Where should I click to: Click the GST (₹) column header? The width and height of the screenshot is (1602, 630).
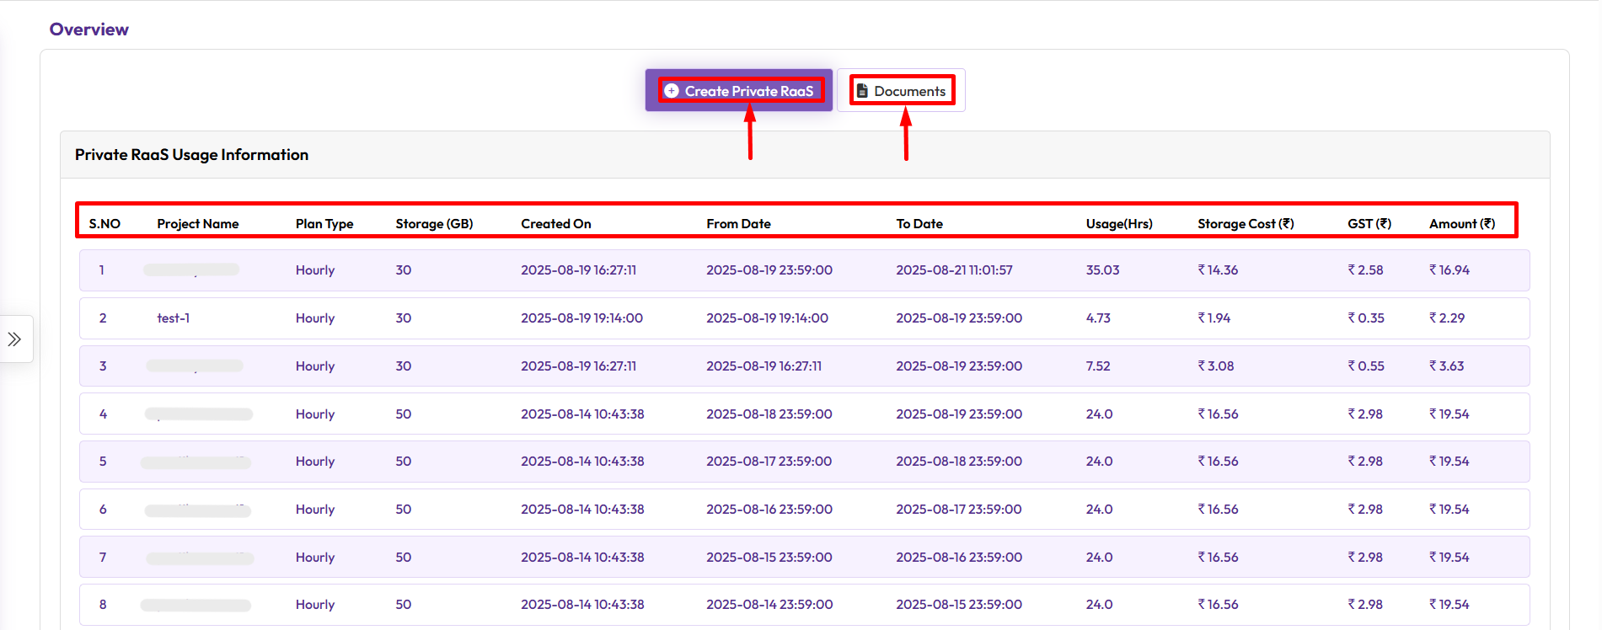(1369, 224)
